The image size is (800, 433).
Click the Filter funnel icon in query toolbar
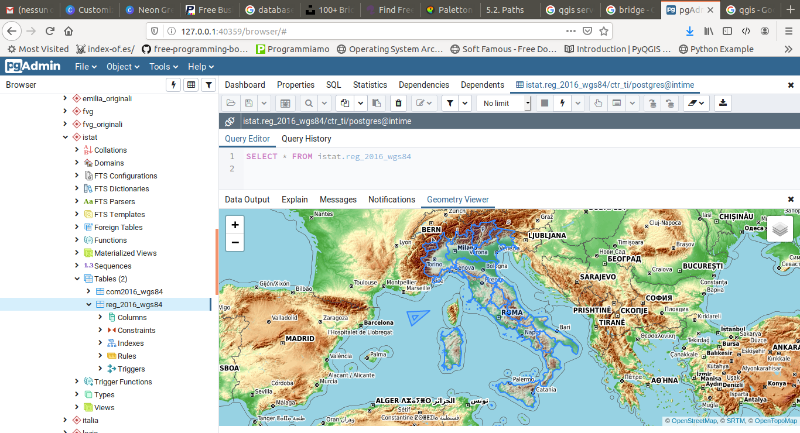[x=450, y=104]
